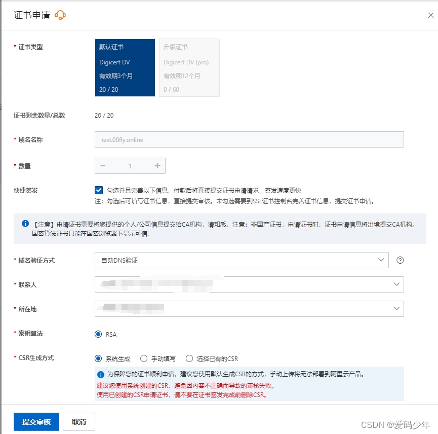The width and height of the screenshot is (438, 434).
Task: Click the minus button for quantity
Action: 103,166
